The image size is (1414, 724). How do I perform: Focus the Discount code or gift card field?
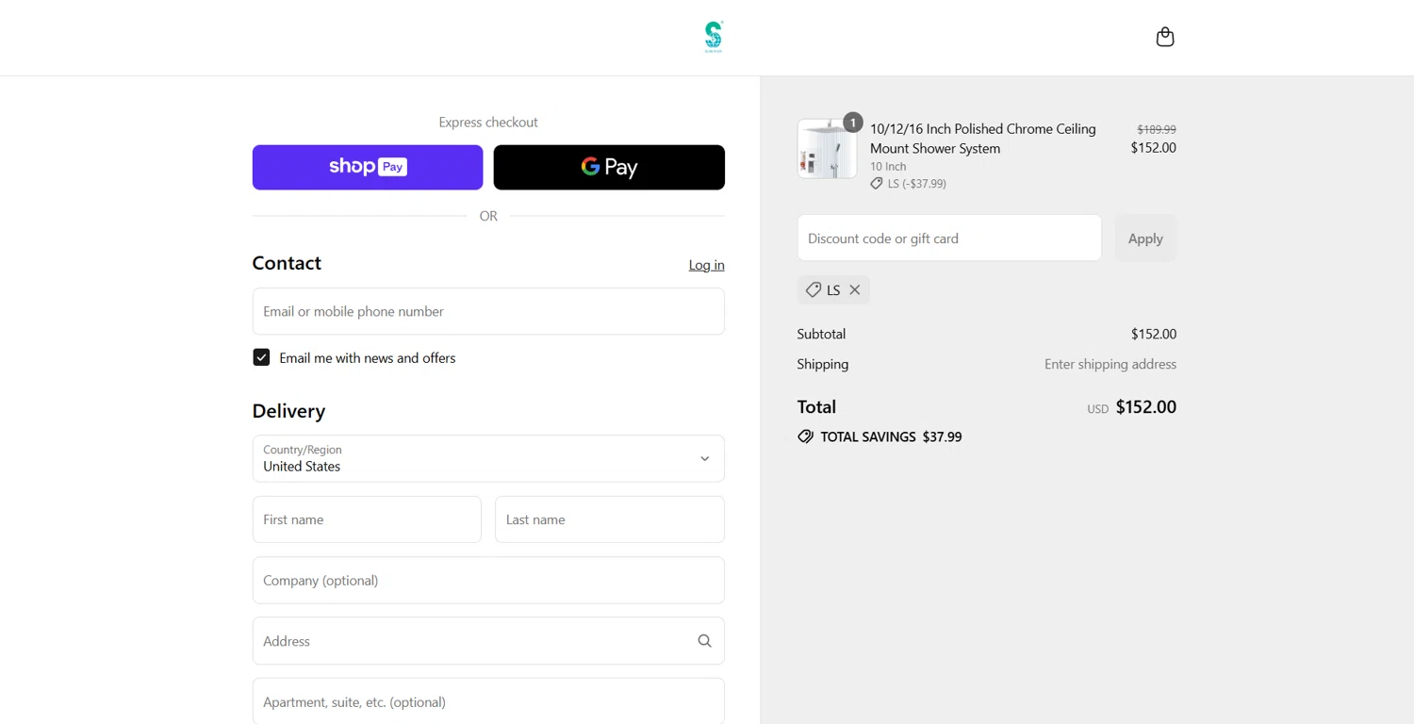[x=949, y=239]
